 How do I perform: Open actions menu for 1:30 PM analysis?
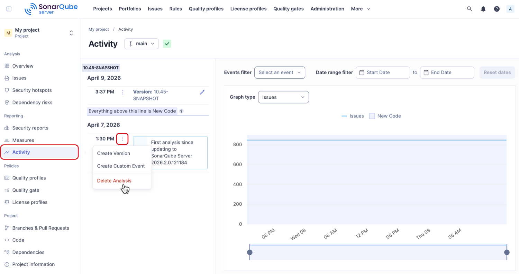coord(122,139)
